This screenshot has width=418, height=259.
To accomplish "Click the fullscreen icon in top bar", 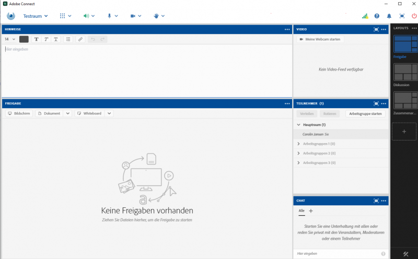I will click(x=402, y=16).
